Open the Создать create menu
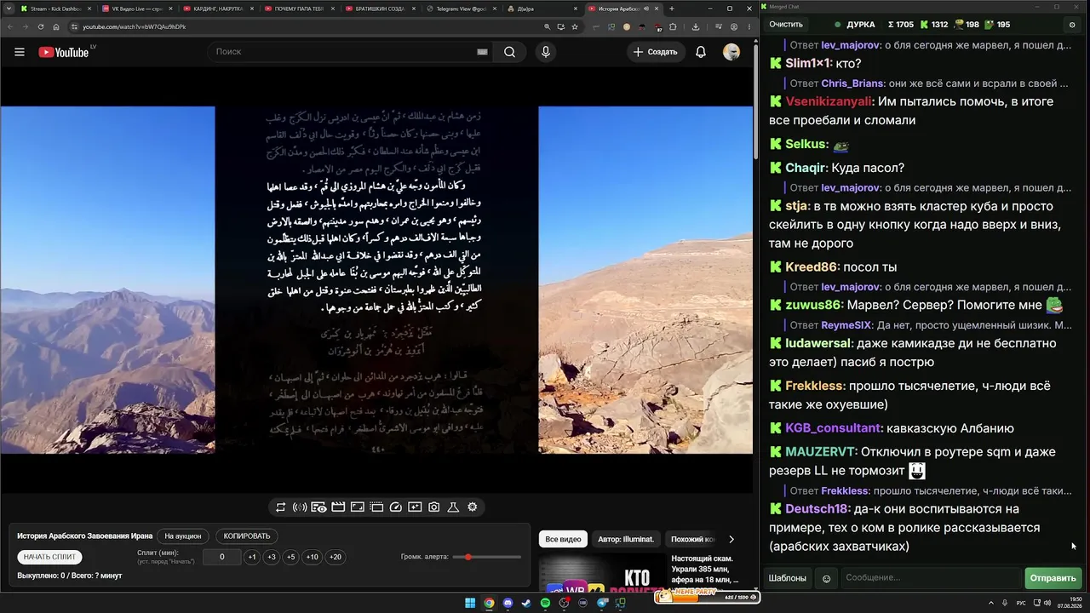1090x613 pixels. click(x=655, y=52)
